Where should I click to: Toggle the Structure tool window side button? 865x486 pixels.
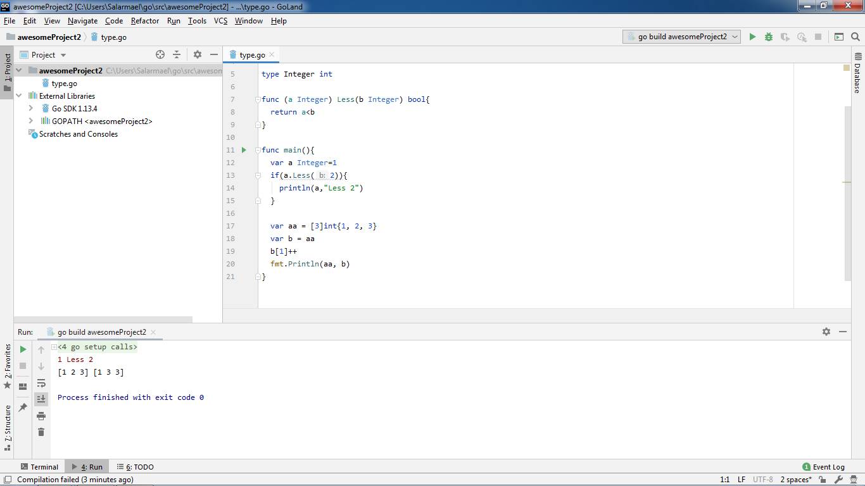(x=7, y=428)
